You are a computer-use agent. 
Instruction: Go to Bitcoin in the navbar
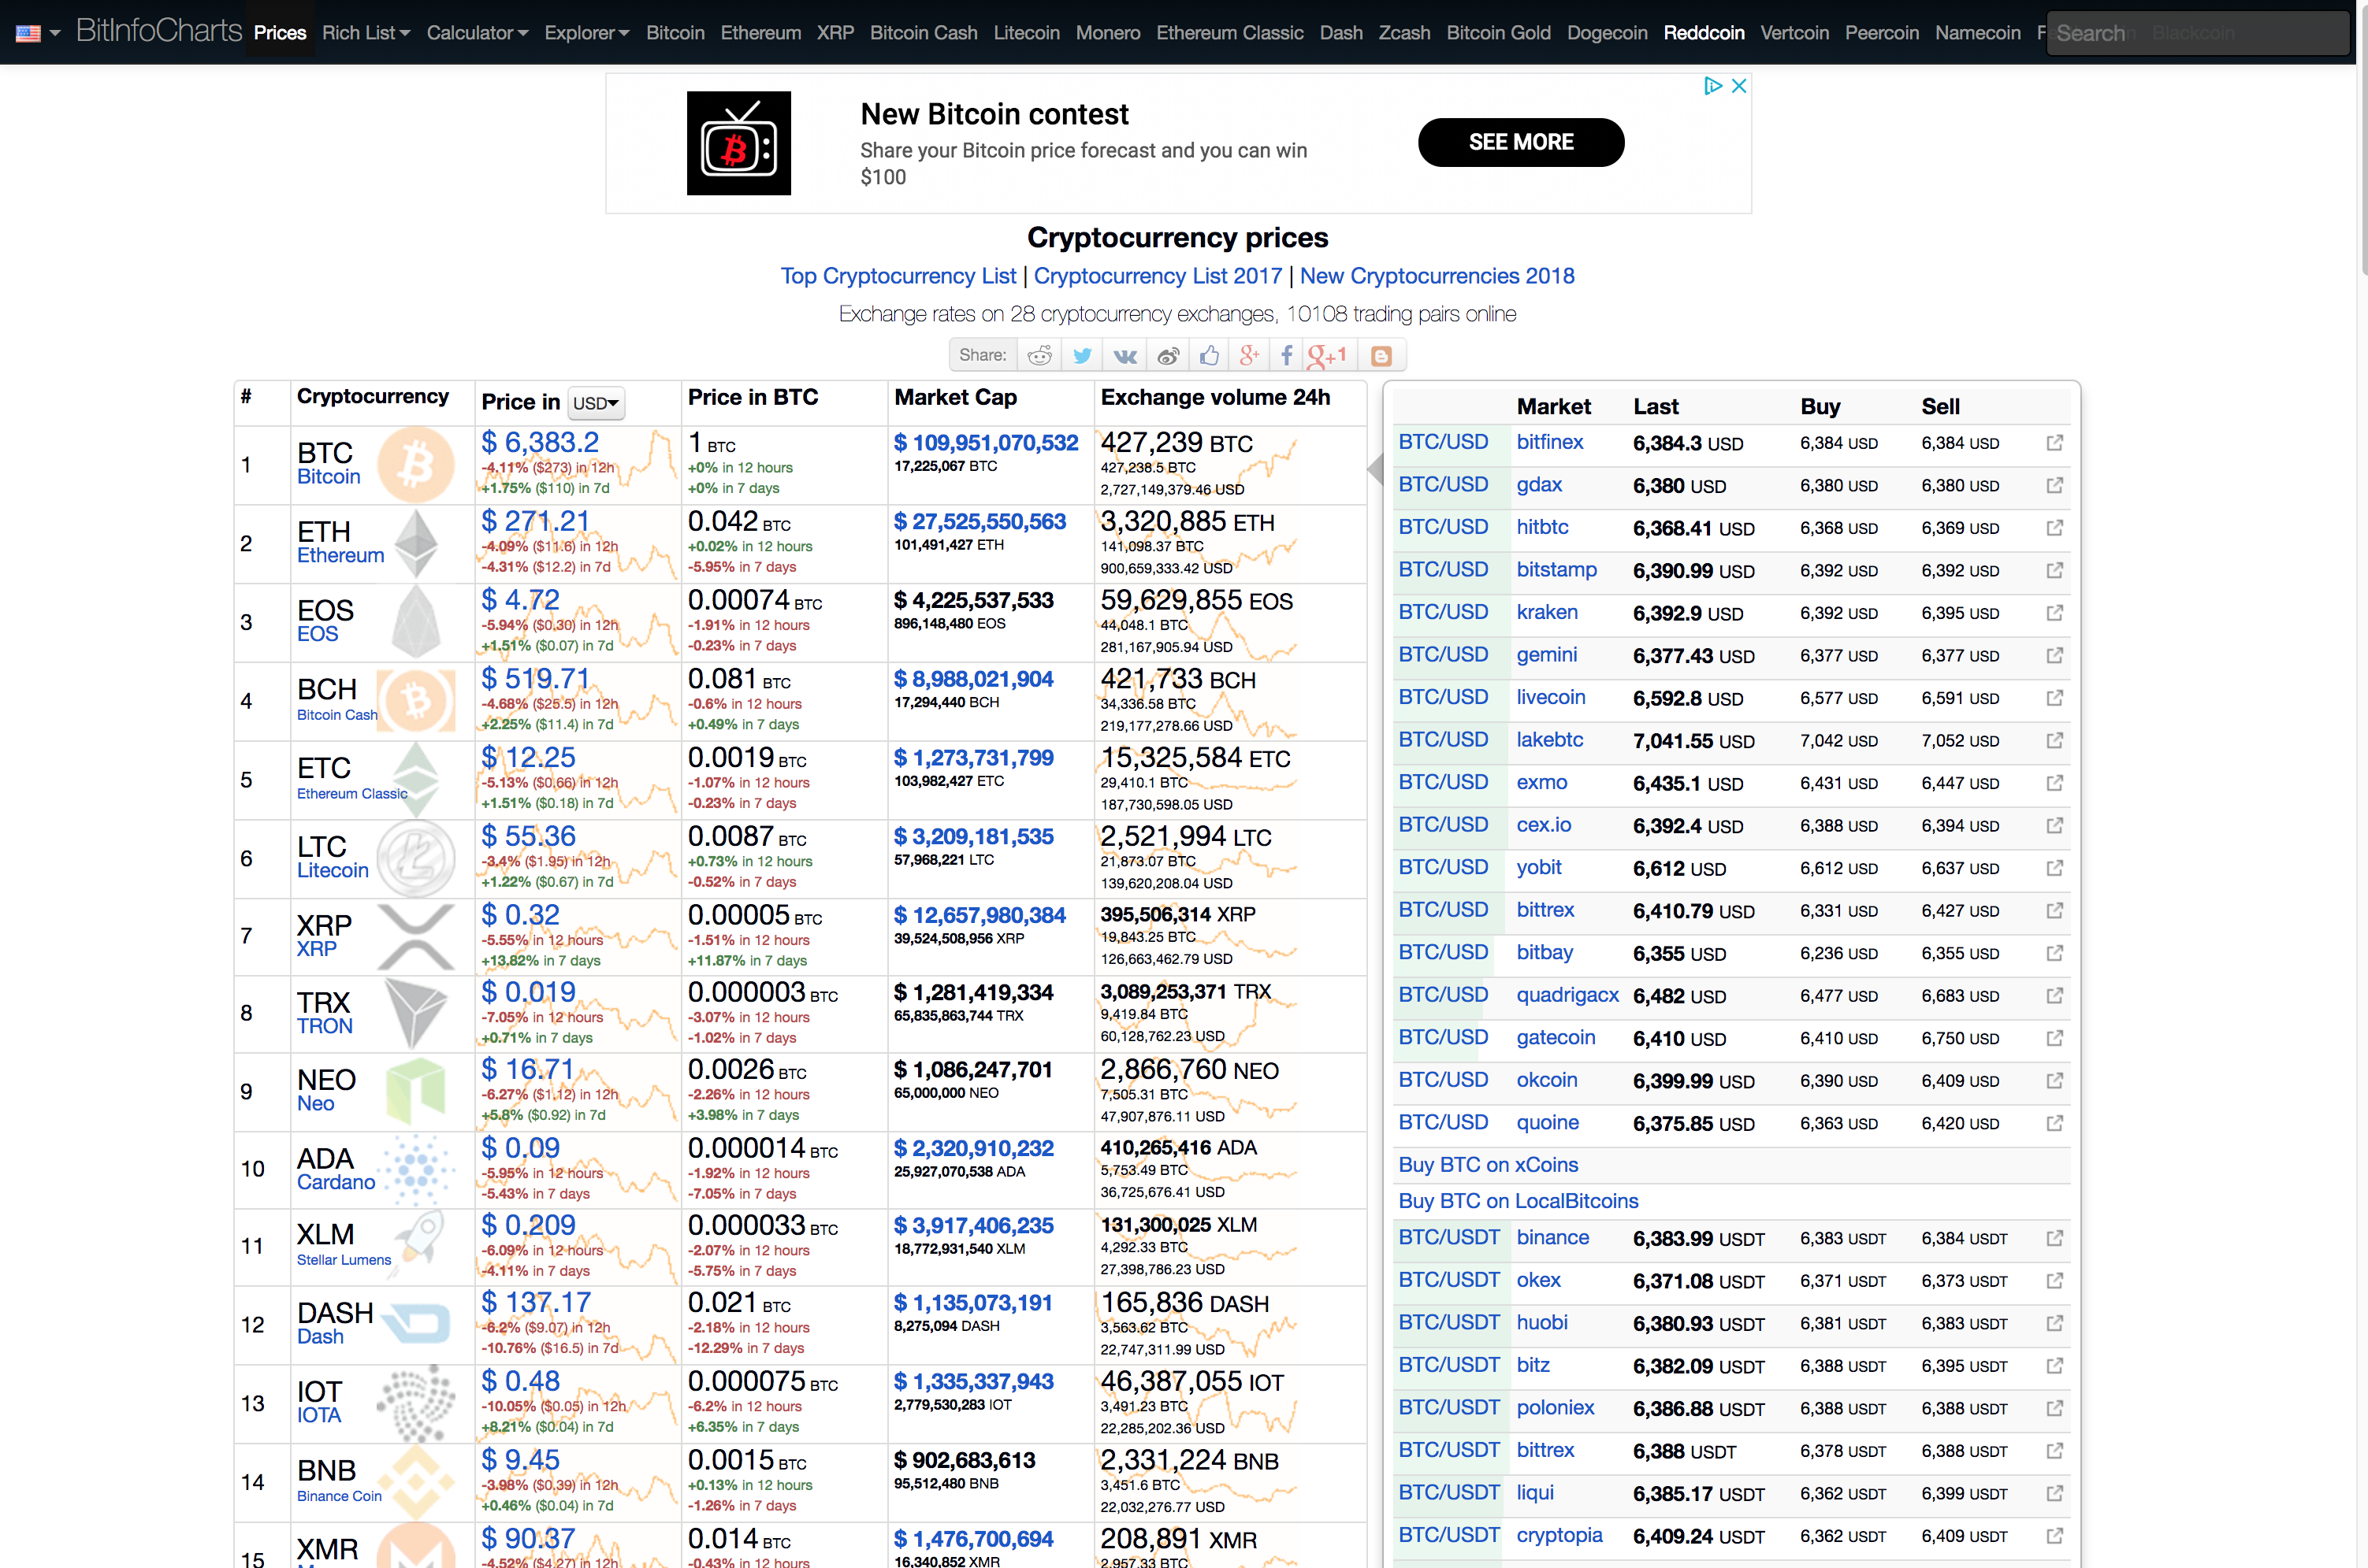click(x=675, y=33)
